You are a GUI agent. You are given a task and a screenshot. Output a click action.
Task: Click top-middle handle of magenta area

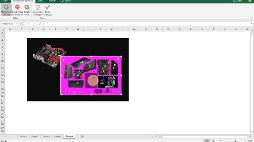pyautogui.click(x=91, y=56)
